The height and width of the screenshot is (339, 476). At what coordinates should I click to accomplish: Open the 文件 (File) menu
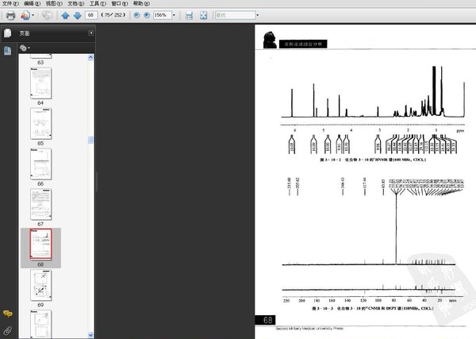(x=10, y=4)
